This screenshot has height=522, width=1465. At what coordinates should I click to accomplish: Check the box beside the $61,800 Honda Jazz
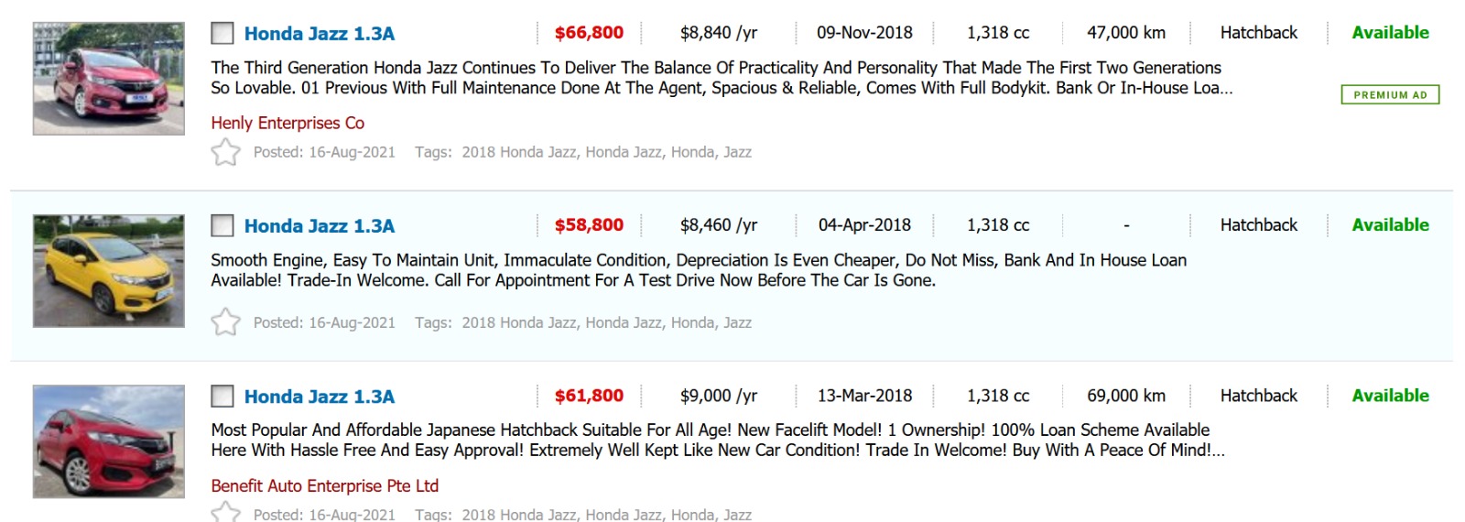point(222,397)
